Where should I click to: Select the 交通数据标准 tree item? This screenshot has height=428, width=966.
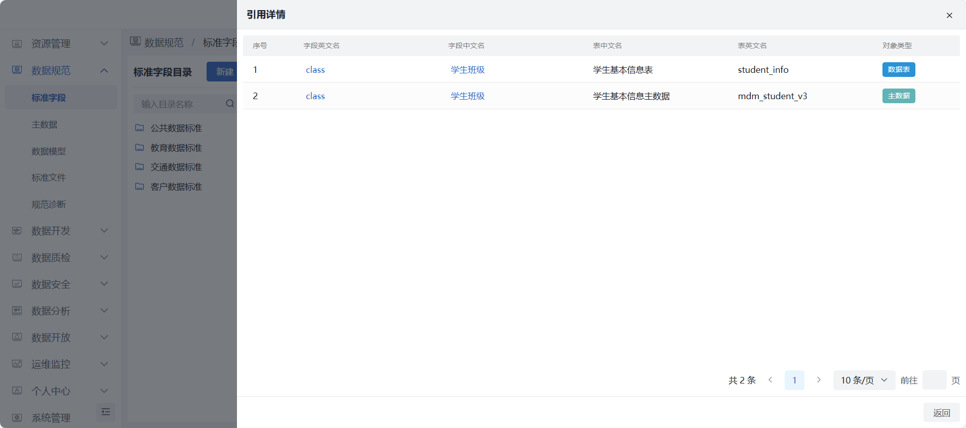coord(176,167)
